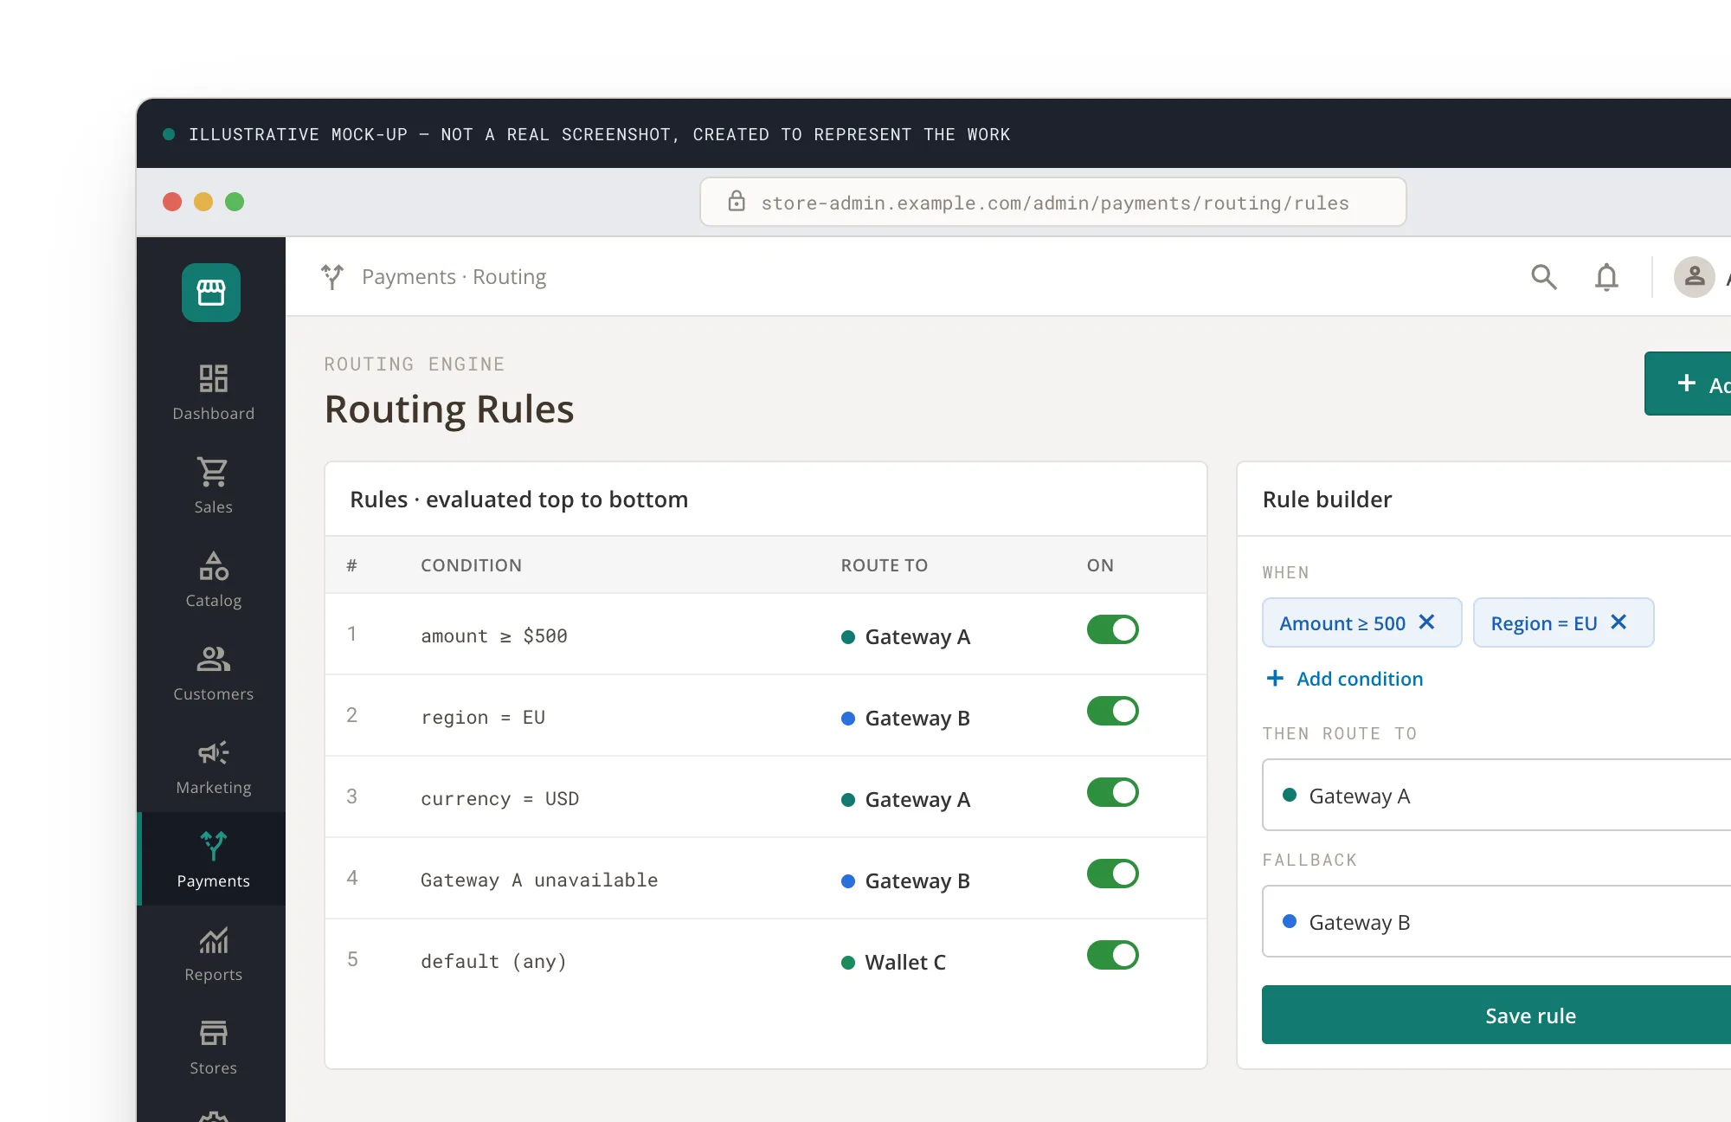The image size is (1731, 1122).
Task: Click the CONDITION column header
Action: (471, 565)
